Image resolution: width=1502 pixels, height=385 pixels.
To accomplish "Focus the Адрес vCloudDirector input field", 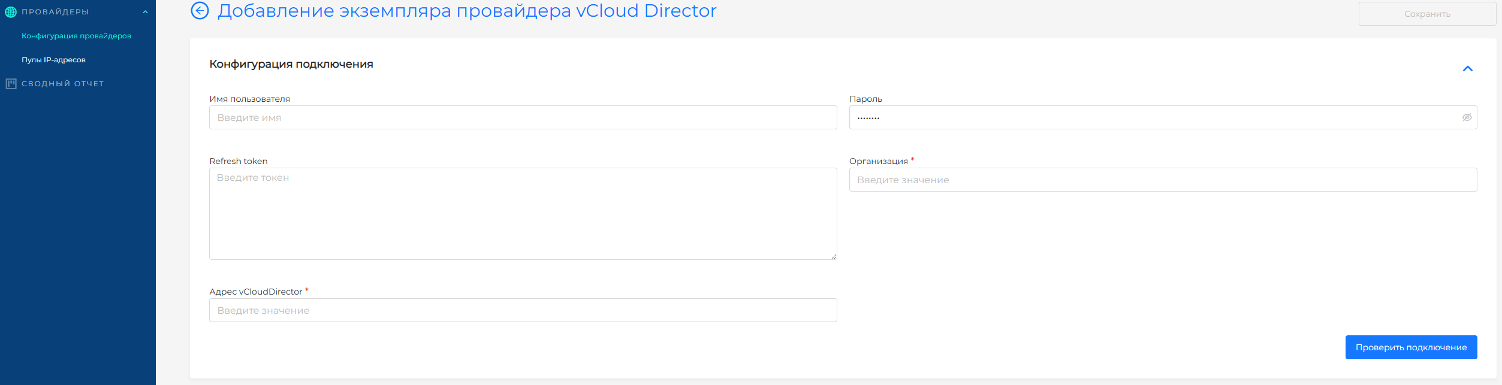I will click(x=523, y=310).
